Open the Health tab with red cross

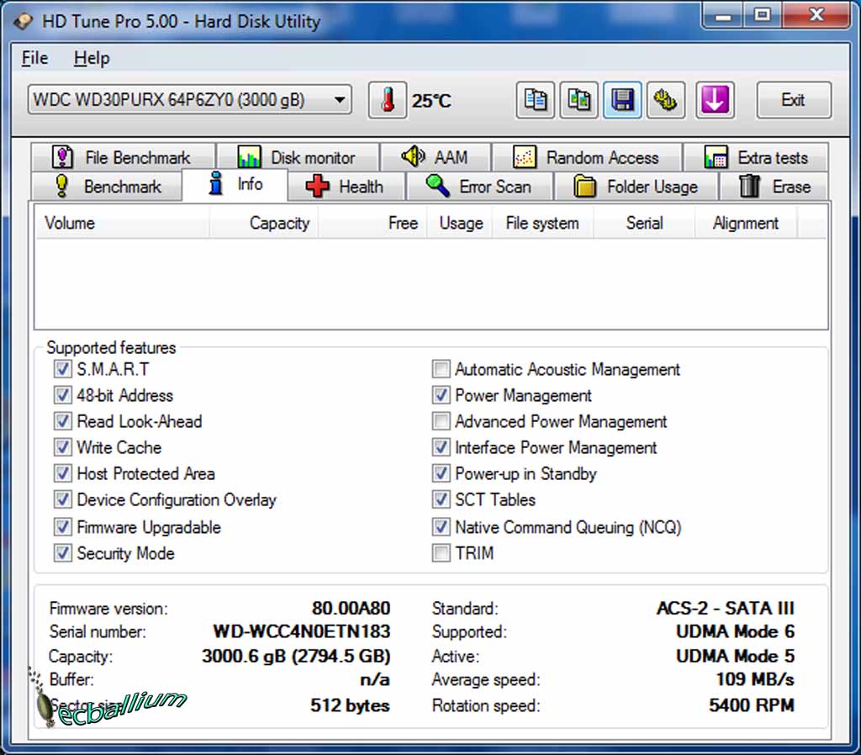346,187
